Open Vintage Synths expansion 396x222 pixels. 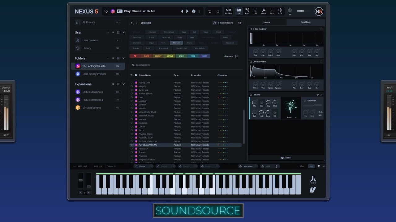point(98,108)
